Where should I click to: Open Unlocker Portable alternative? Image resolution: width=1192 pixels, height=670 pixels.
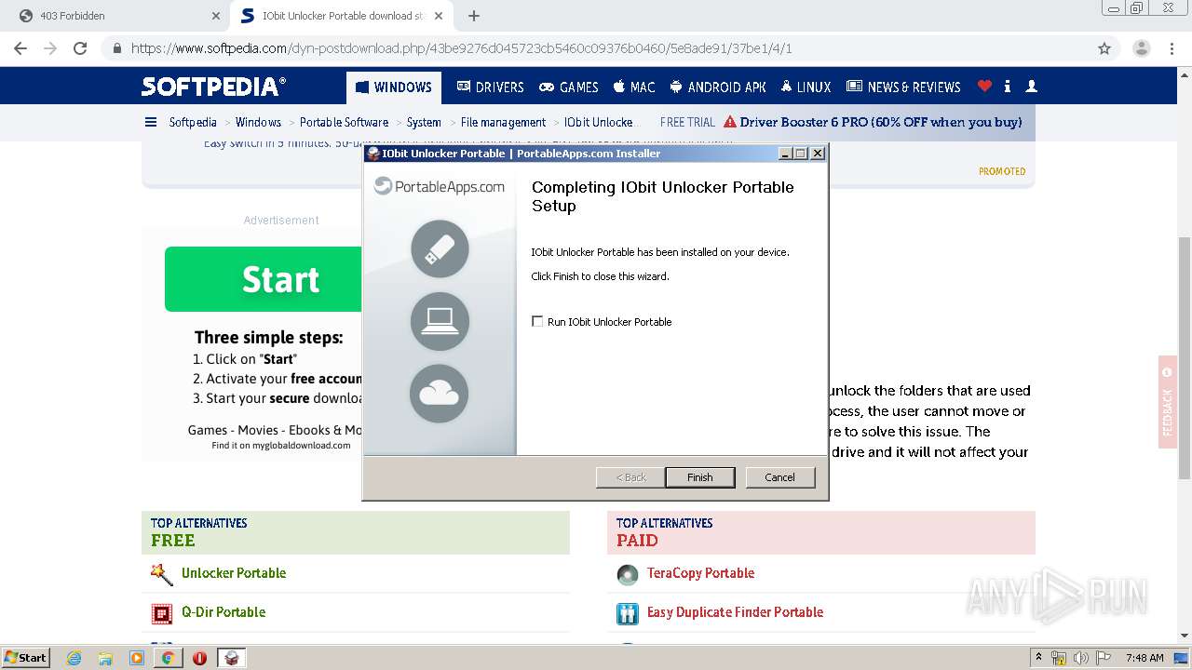pos(234,573)
